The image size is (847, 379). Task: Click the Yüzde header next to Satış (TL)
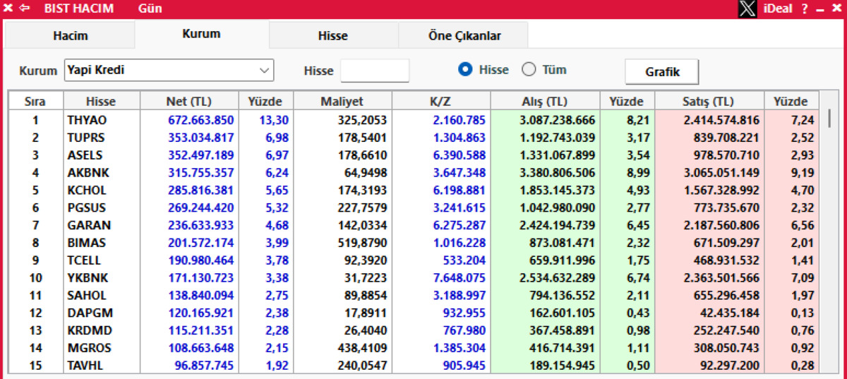791,102
